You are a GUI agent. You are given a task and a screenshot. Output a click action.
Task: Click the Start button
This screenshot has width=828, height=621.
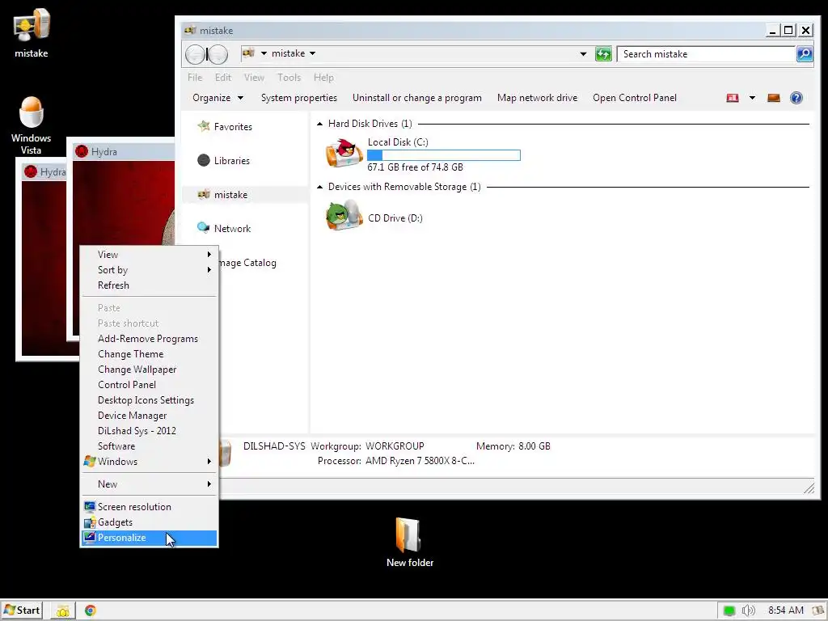22,610
